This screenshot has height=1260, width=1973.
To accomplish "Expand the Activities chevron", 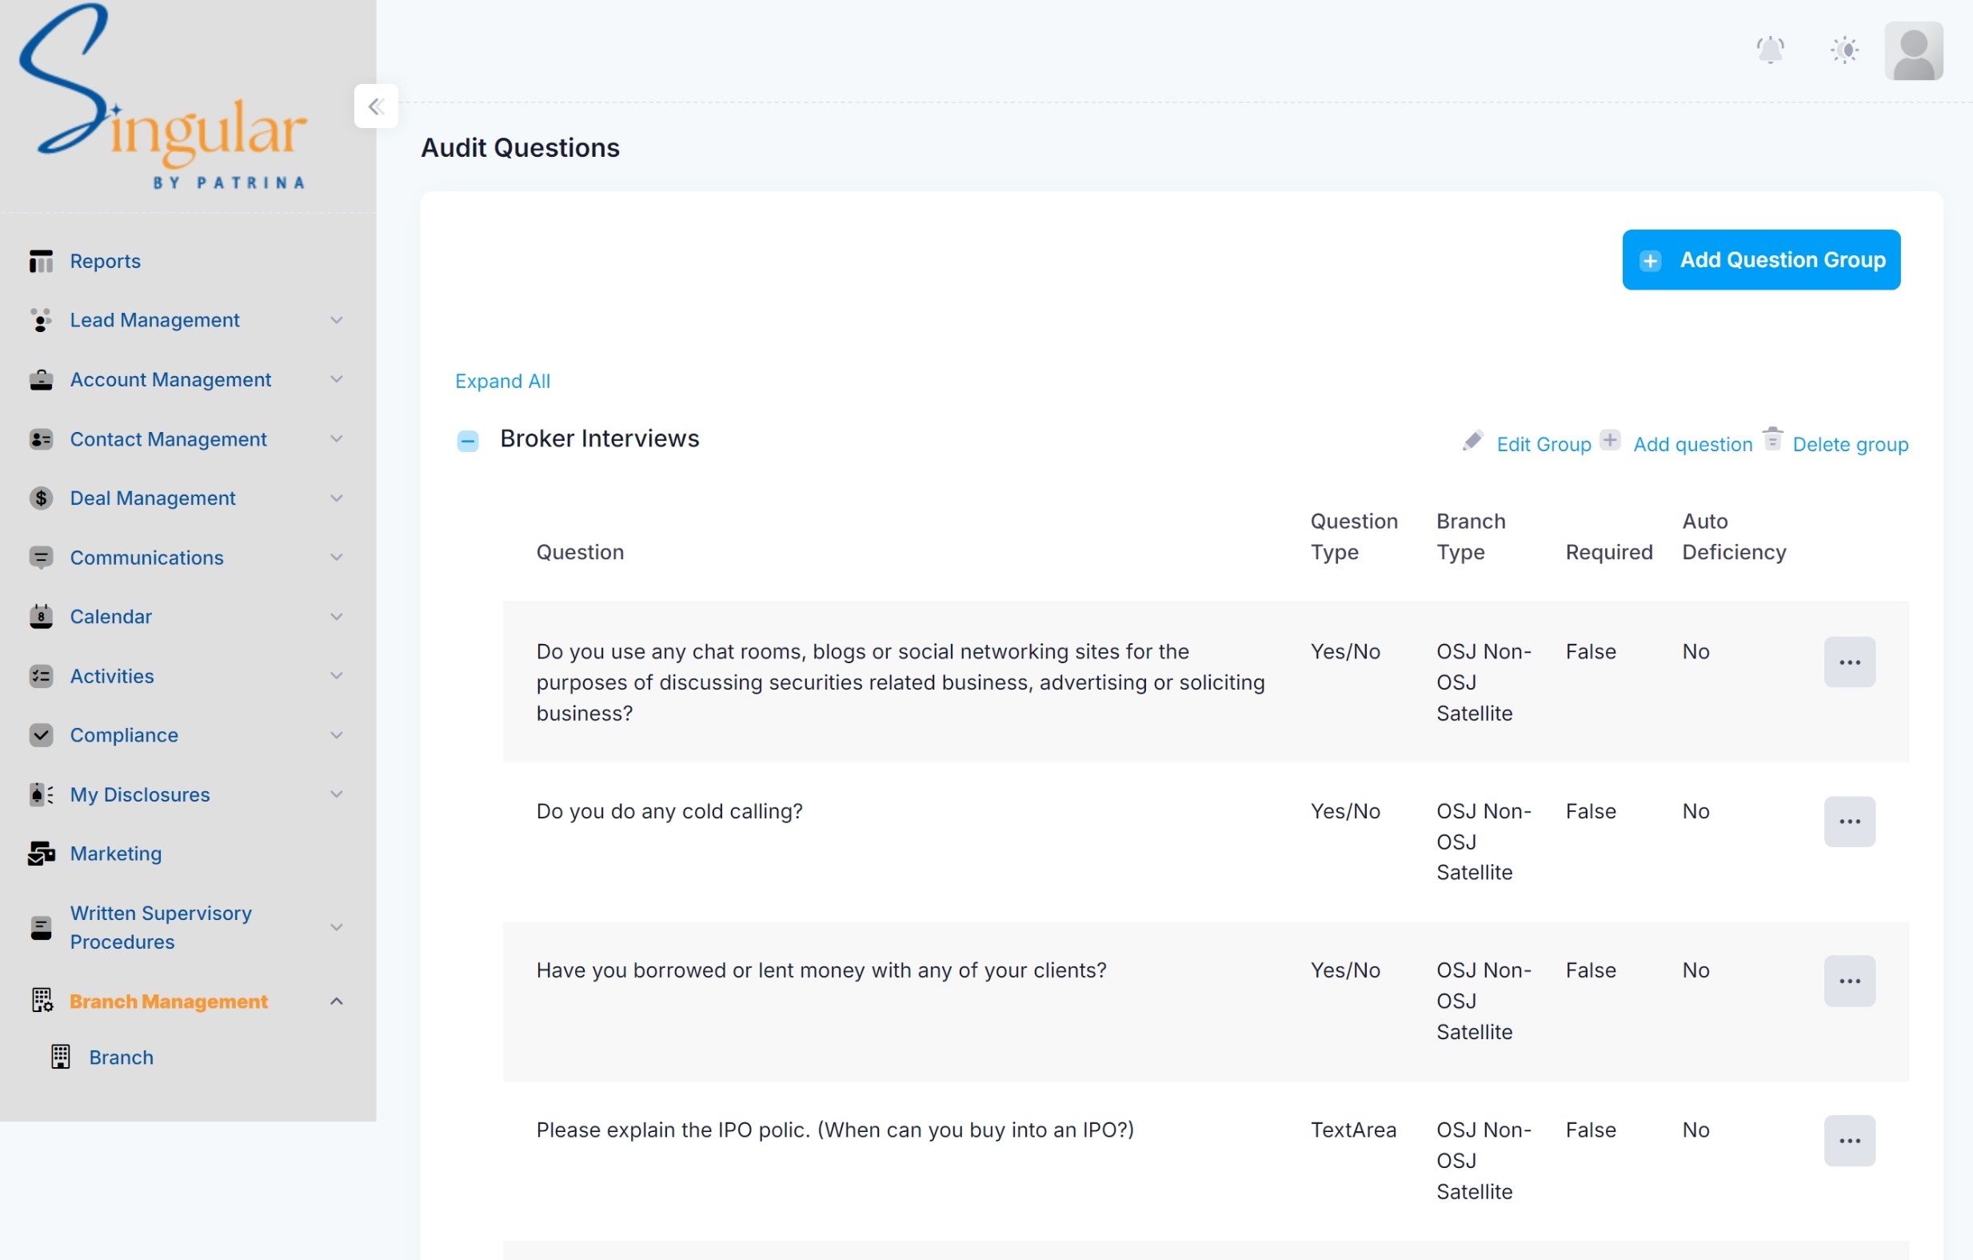I will tap(336, 676).
